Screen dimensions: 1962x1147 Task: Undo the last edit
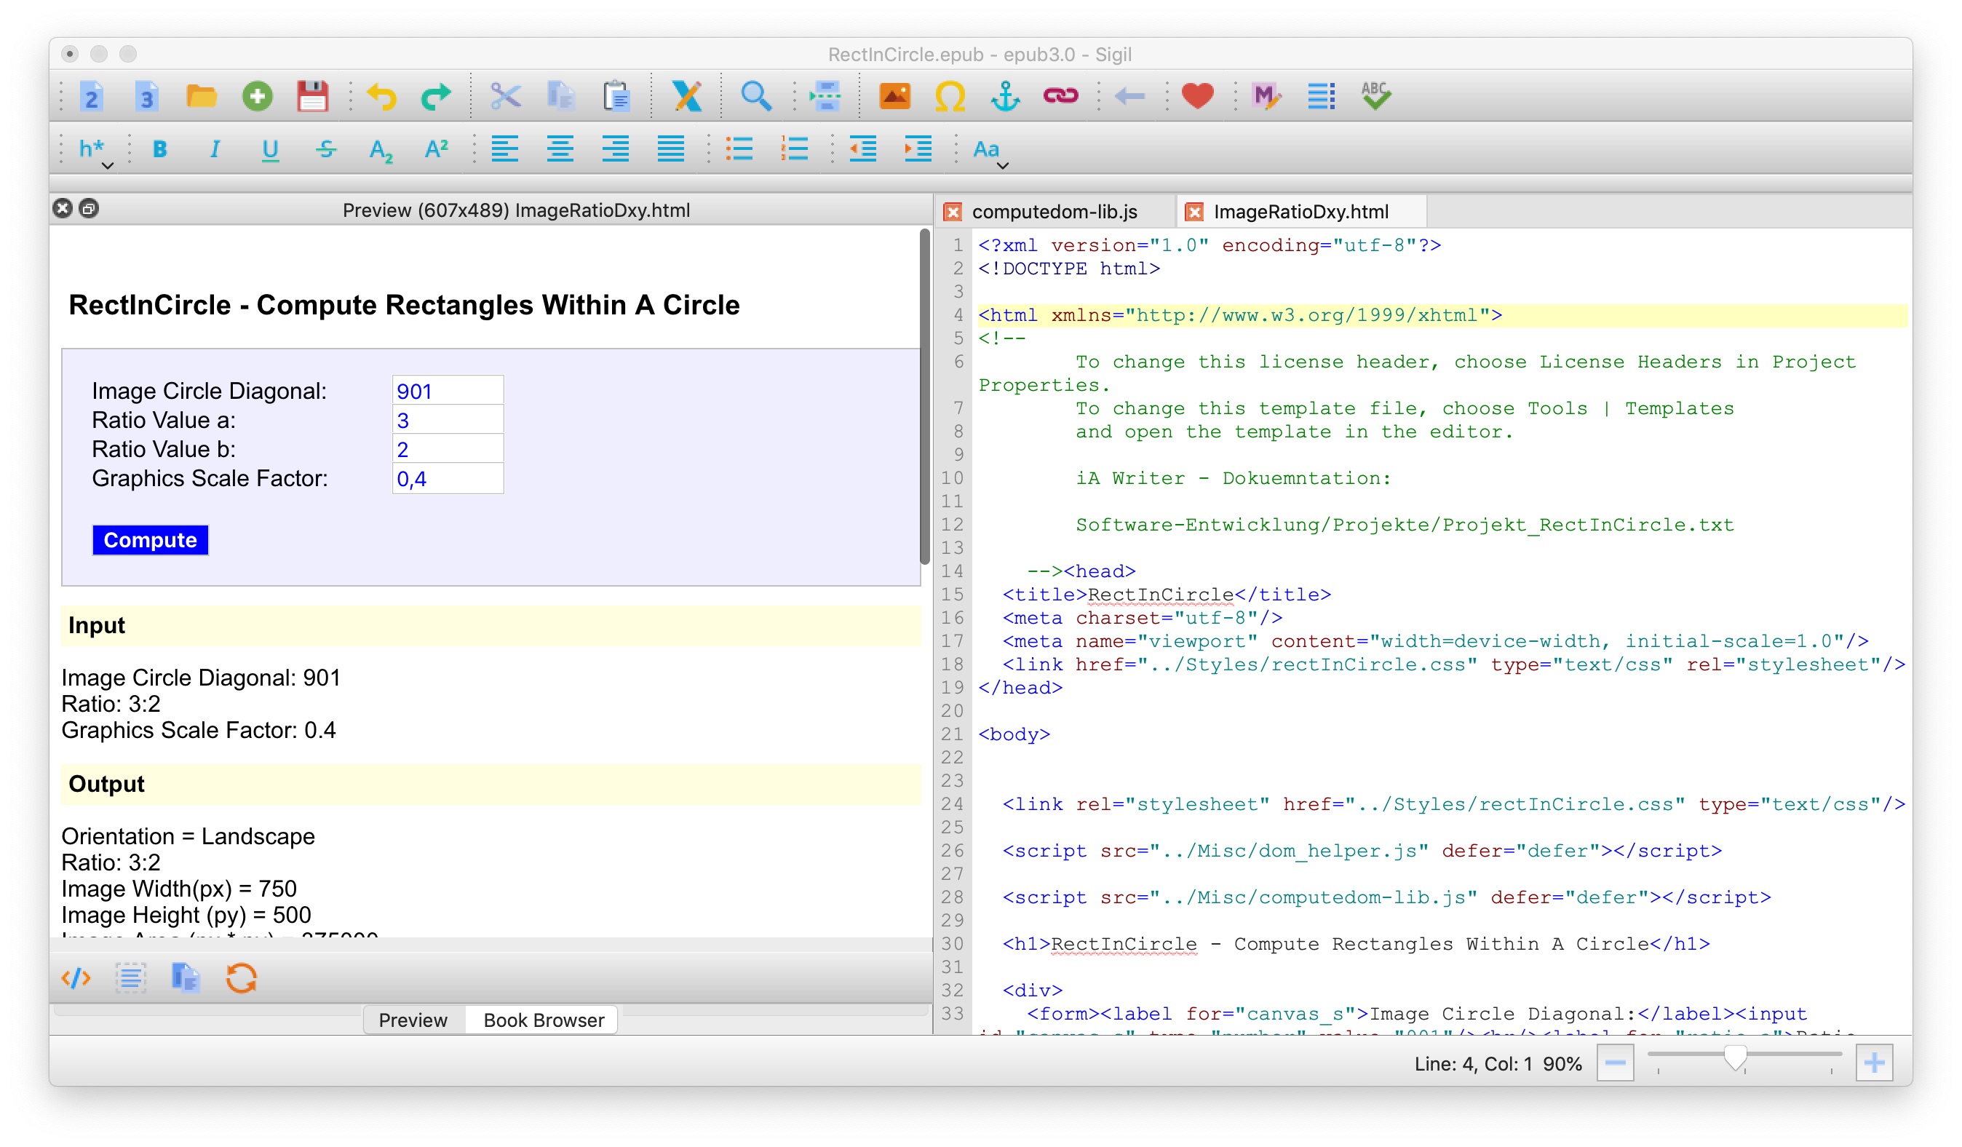[381, 97]
